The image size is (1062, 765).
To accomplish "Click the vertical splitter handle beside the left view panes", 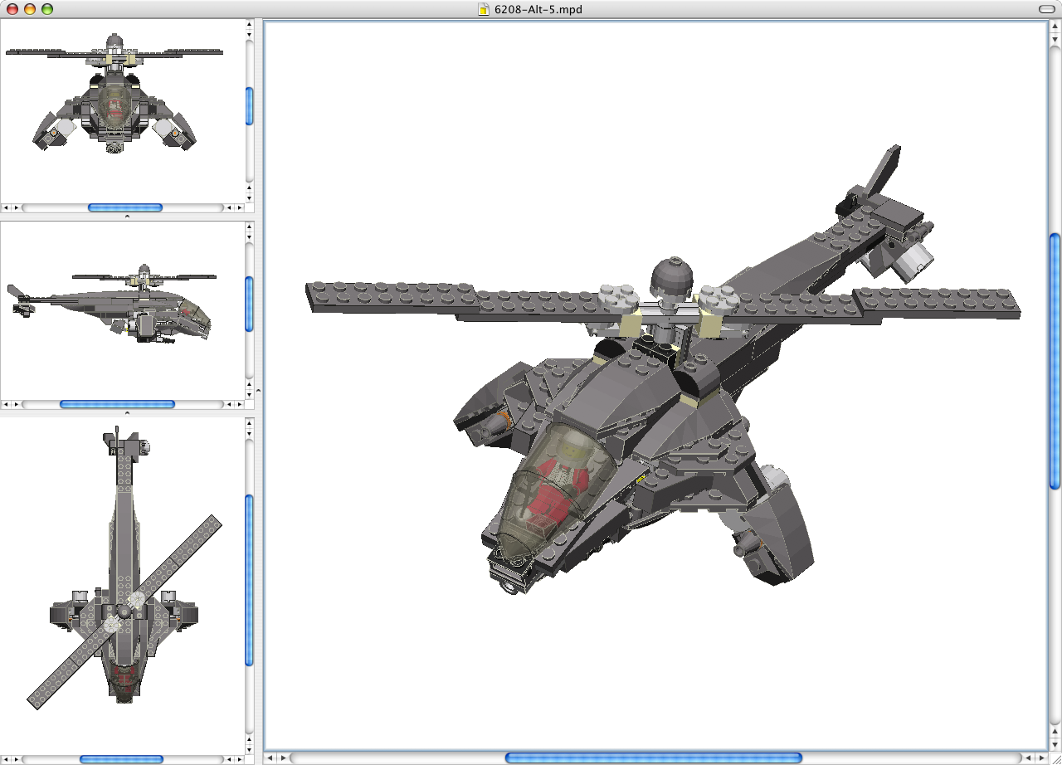I will 258,389.
